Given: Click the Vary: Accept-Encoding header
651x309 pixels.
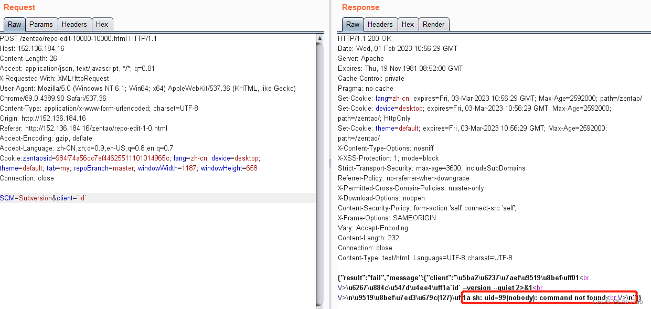Looking at the screenshot, I should pyautogui.click(x=373, y=228).
